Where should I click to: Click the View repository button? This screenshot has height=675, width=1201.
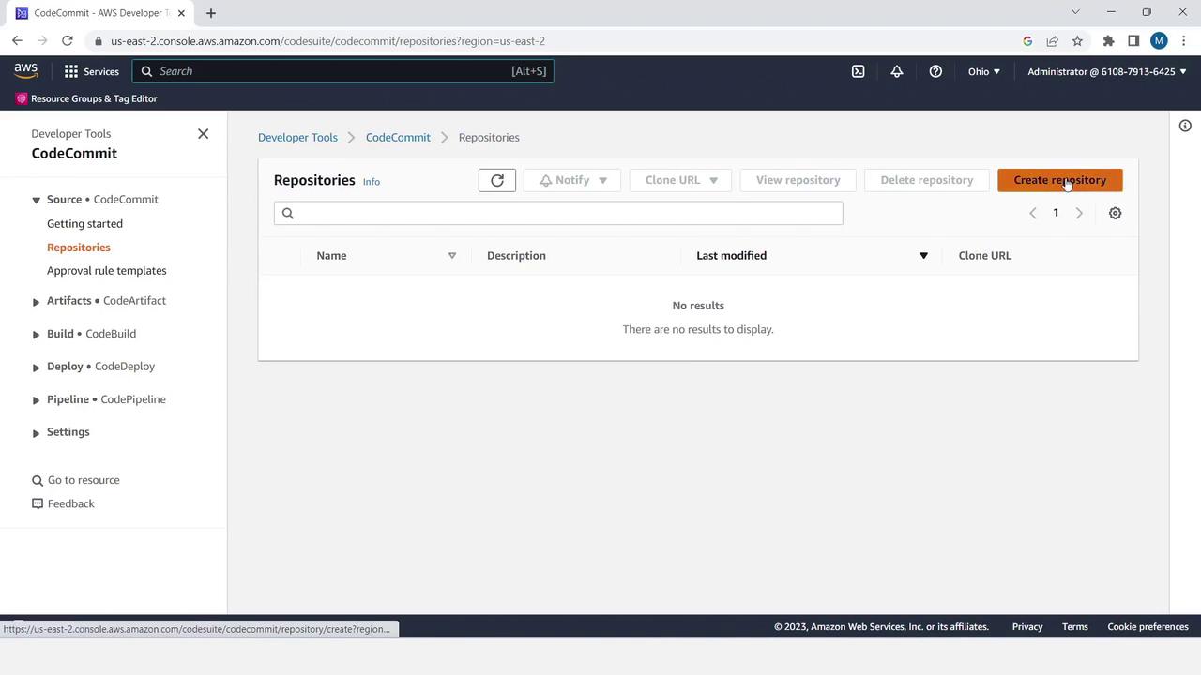point(798,180)
